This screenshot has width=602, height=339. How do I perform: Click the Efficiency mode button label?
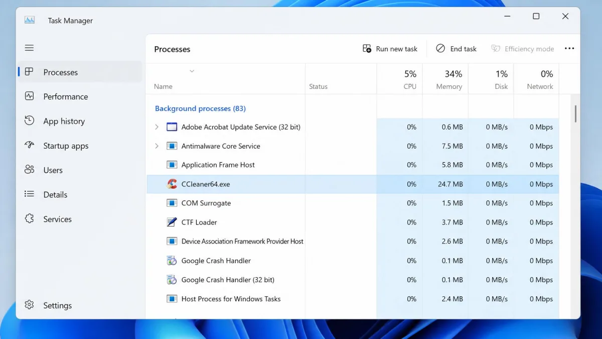(x=529, y=49)
